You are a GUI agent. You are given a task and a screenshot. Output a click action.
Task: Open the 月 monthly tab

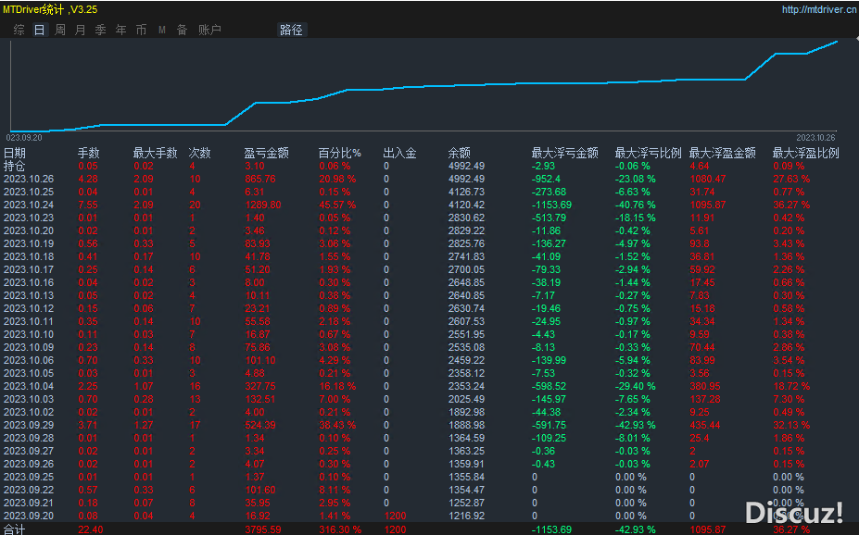click(x=80, y=31)
